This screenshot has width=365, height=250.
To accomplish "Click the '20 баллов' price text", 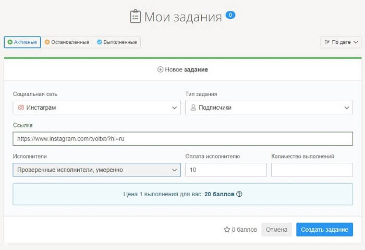I will [x=220, y=194].
